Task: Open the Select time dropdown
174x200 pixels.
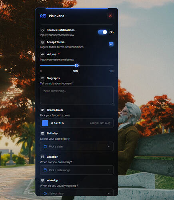Action: (x=77, y=192)
